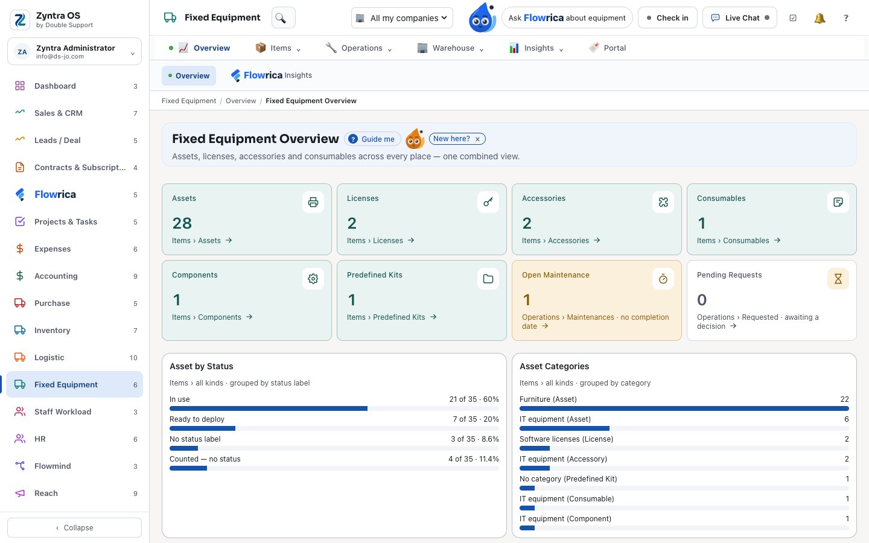Open the Items › Predefined Kits link

[x=392, y=317]
